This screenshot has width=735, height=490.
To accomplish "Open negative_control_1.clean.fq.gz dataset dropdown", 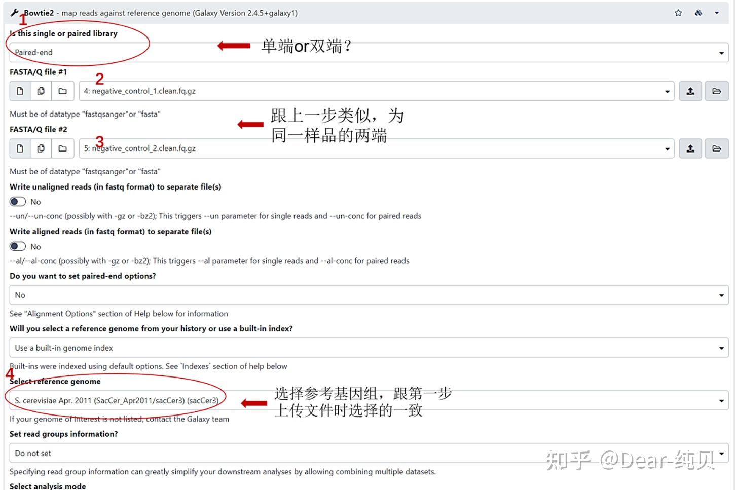I will pyautogui.click(x=377, y=91).
